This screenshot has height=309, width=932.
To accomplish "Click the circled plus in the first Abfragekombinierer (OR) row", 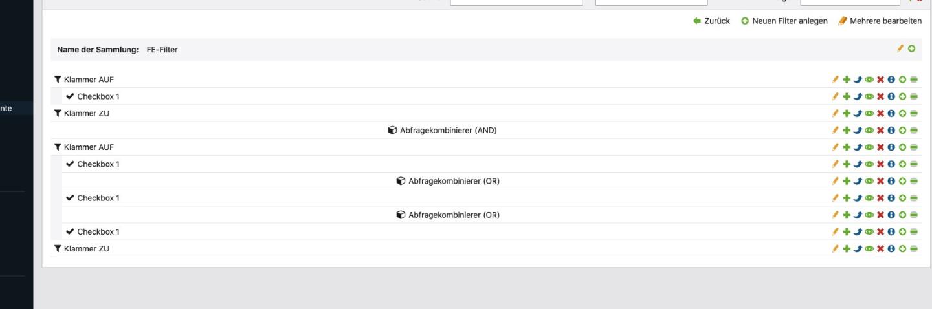I will (x=903, y=181).
